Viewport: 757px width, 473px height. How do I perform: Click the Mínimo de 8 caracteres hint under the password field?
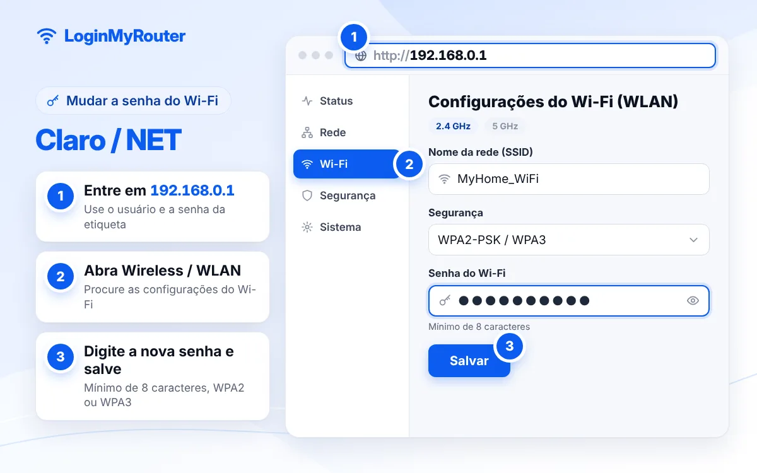click(x=479, y=327)
